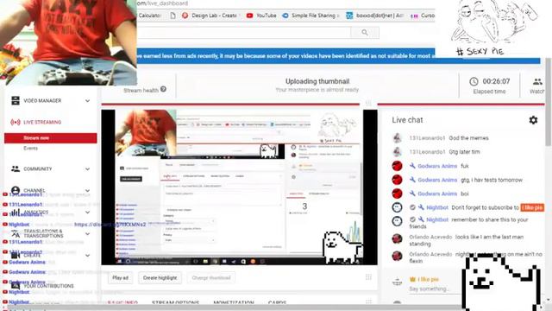The height and width of the screenshot is (311, 552).
Task: Expand the Create section chevron
Action: (x=87, y=255)
